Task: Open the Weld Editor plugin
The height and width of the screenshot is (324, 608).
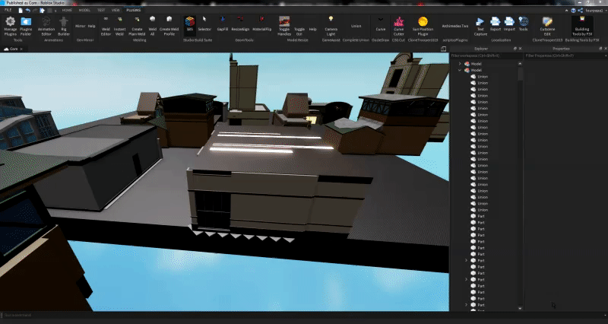Action: pyautogui.click(x=106, y=26)
